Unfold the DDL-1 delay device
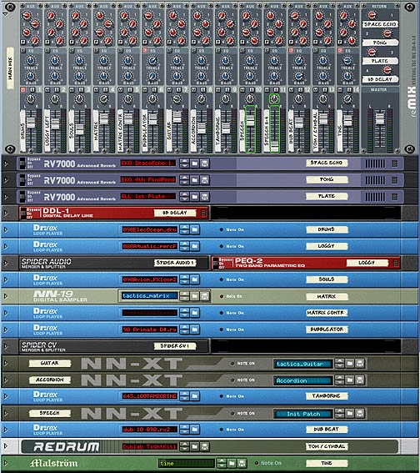Screen dimensions: 420x473 (x=6, y=213)
